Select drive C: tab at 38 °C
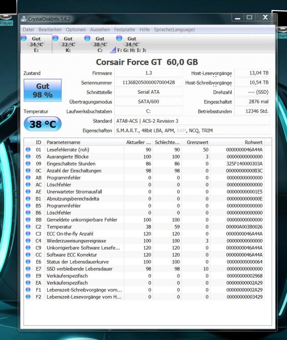 (x=100, y=44)
